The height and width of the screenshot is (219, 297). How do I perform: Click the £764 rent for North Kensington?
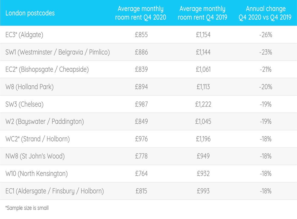click(x=141, y=174)
